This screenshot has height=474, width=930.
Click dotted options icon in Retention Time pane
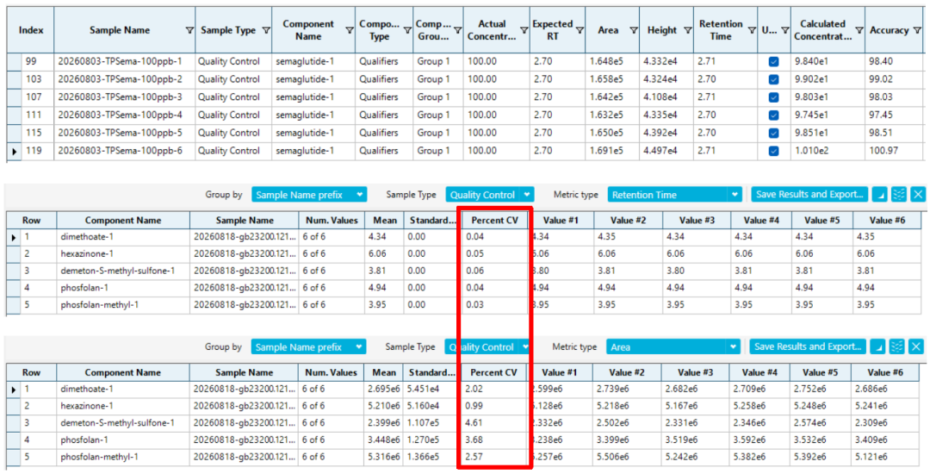click(898, 194)
